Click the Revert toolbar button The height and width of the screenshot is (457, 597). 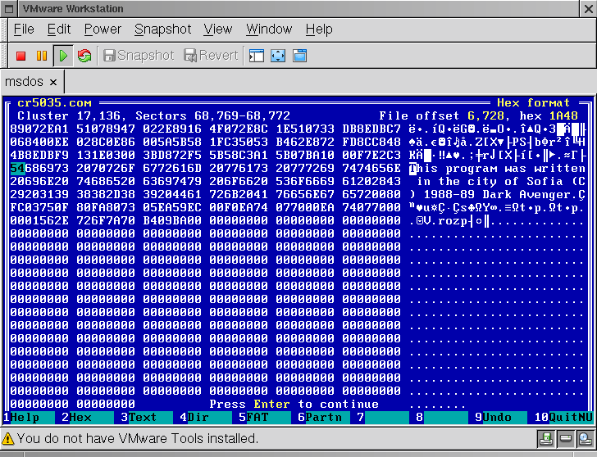[x=211, y=56]
